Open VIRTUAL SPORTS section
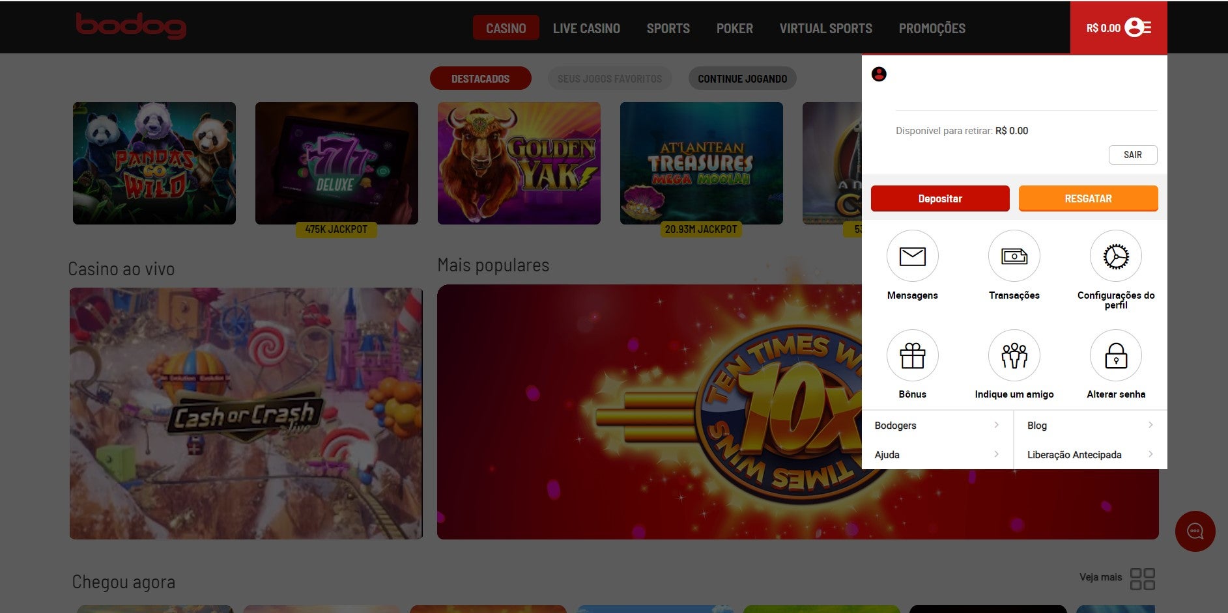This screenshot has height=613, width=1228. click(x=825, y=28)
